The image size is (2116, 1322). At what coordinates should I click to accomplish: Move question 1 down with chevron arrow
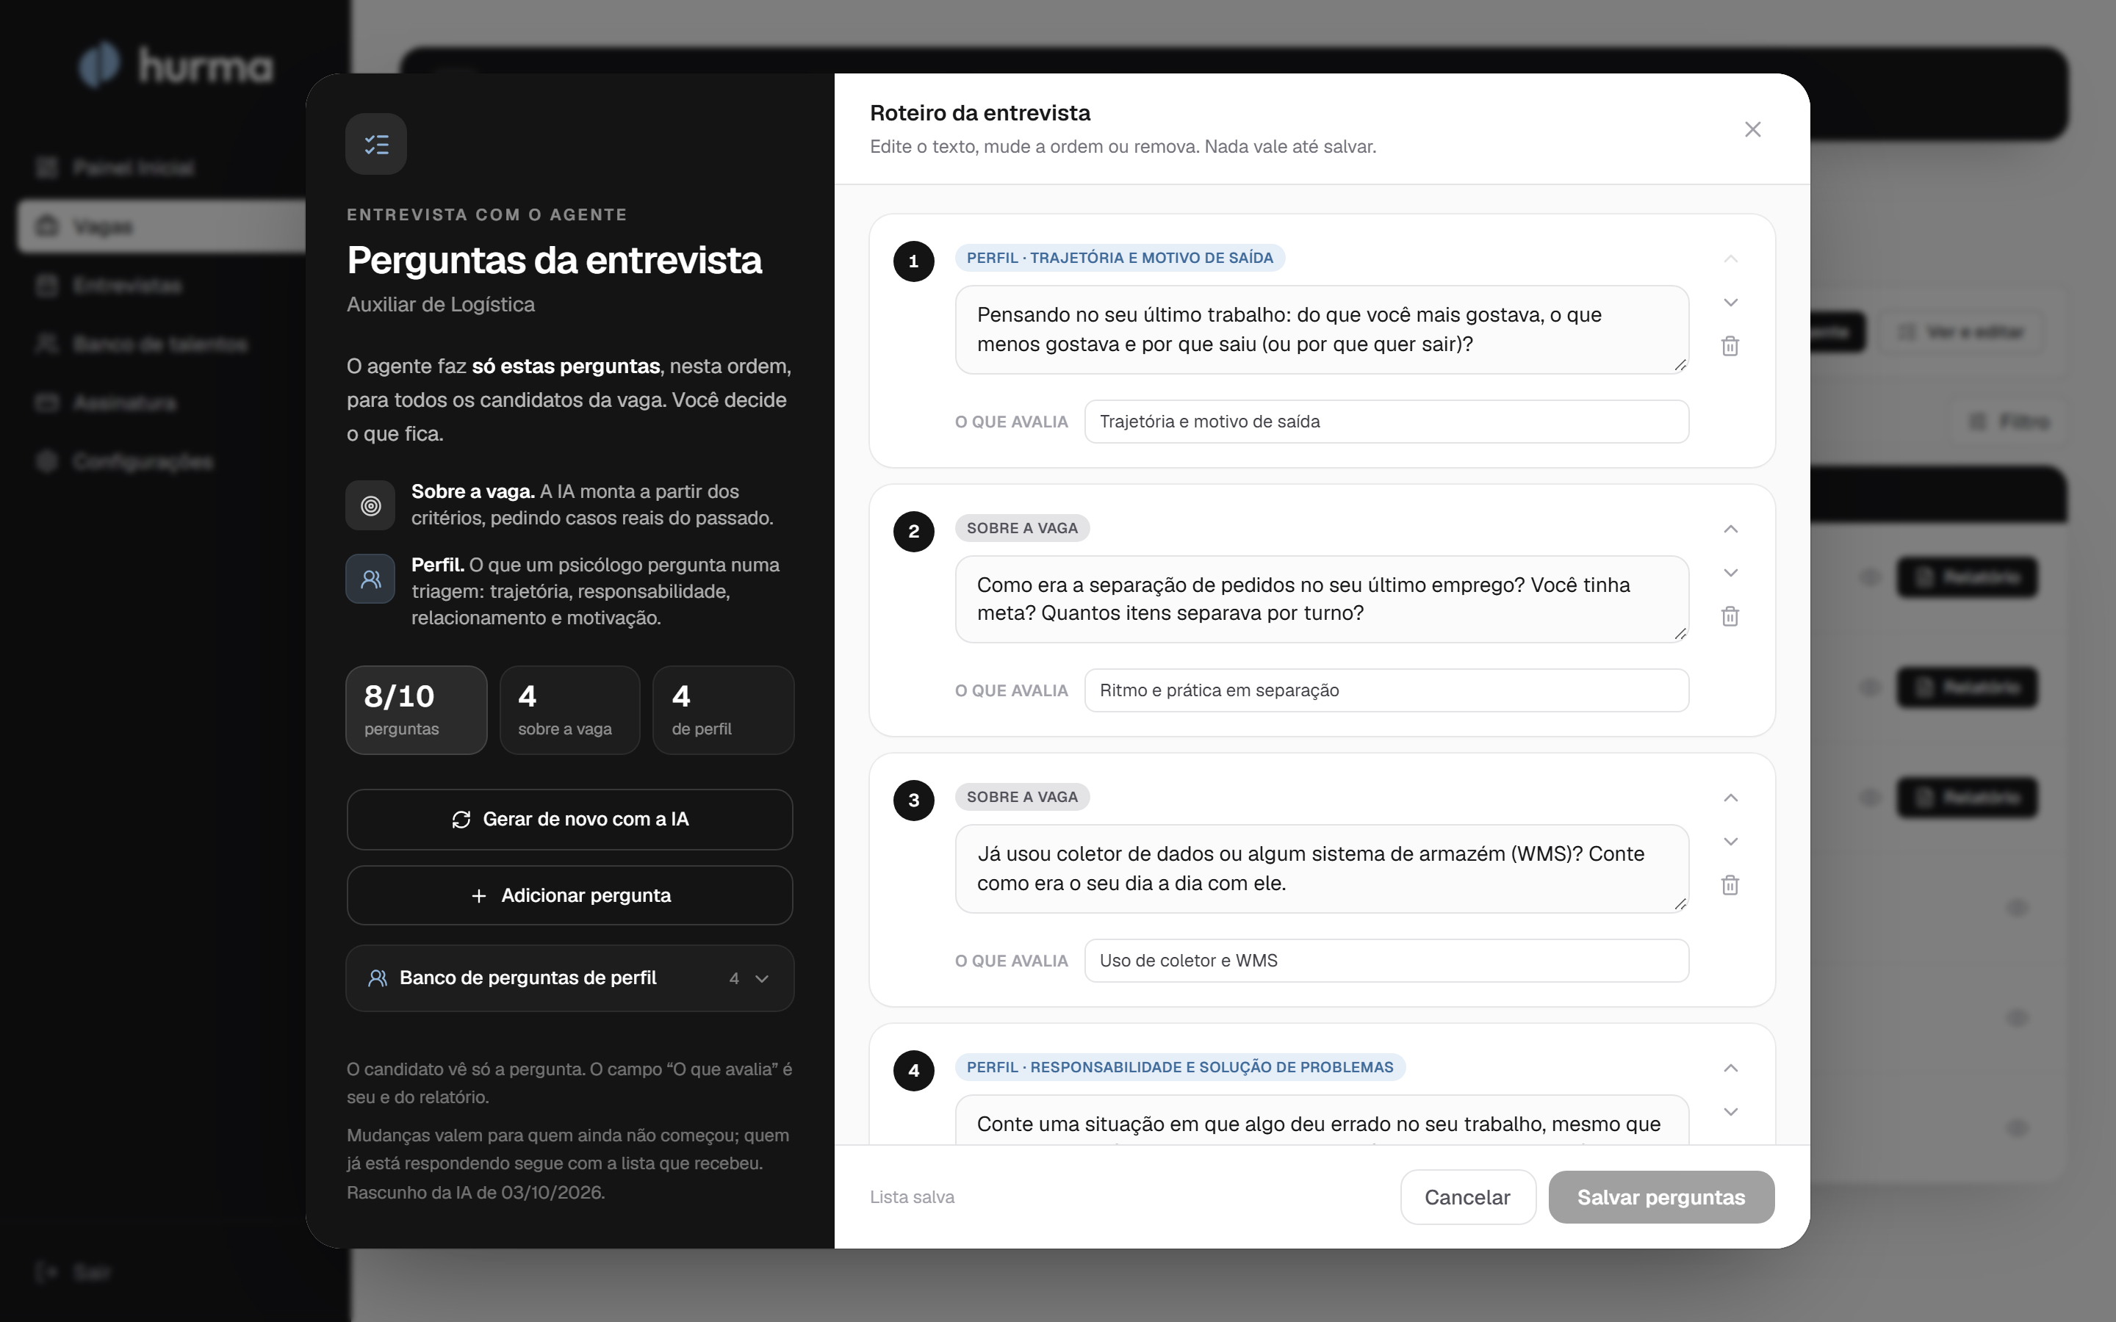point(1730,303)
